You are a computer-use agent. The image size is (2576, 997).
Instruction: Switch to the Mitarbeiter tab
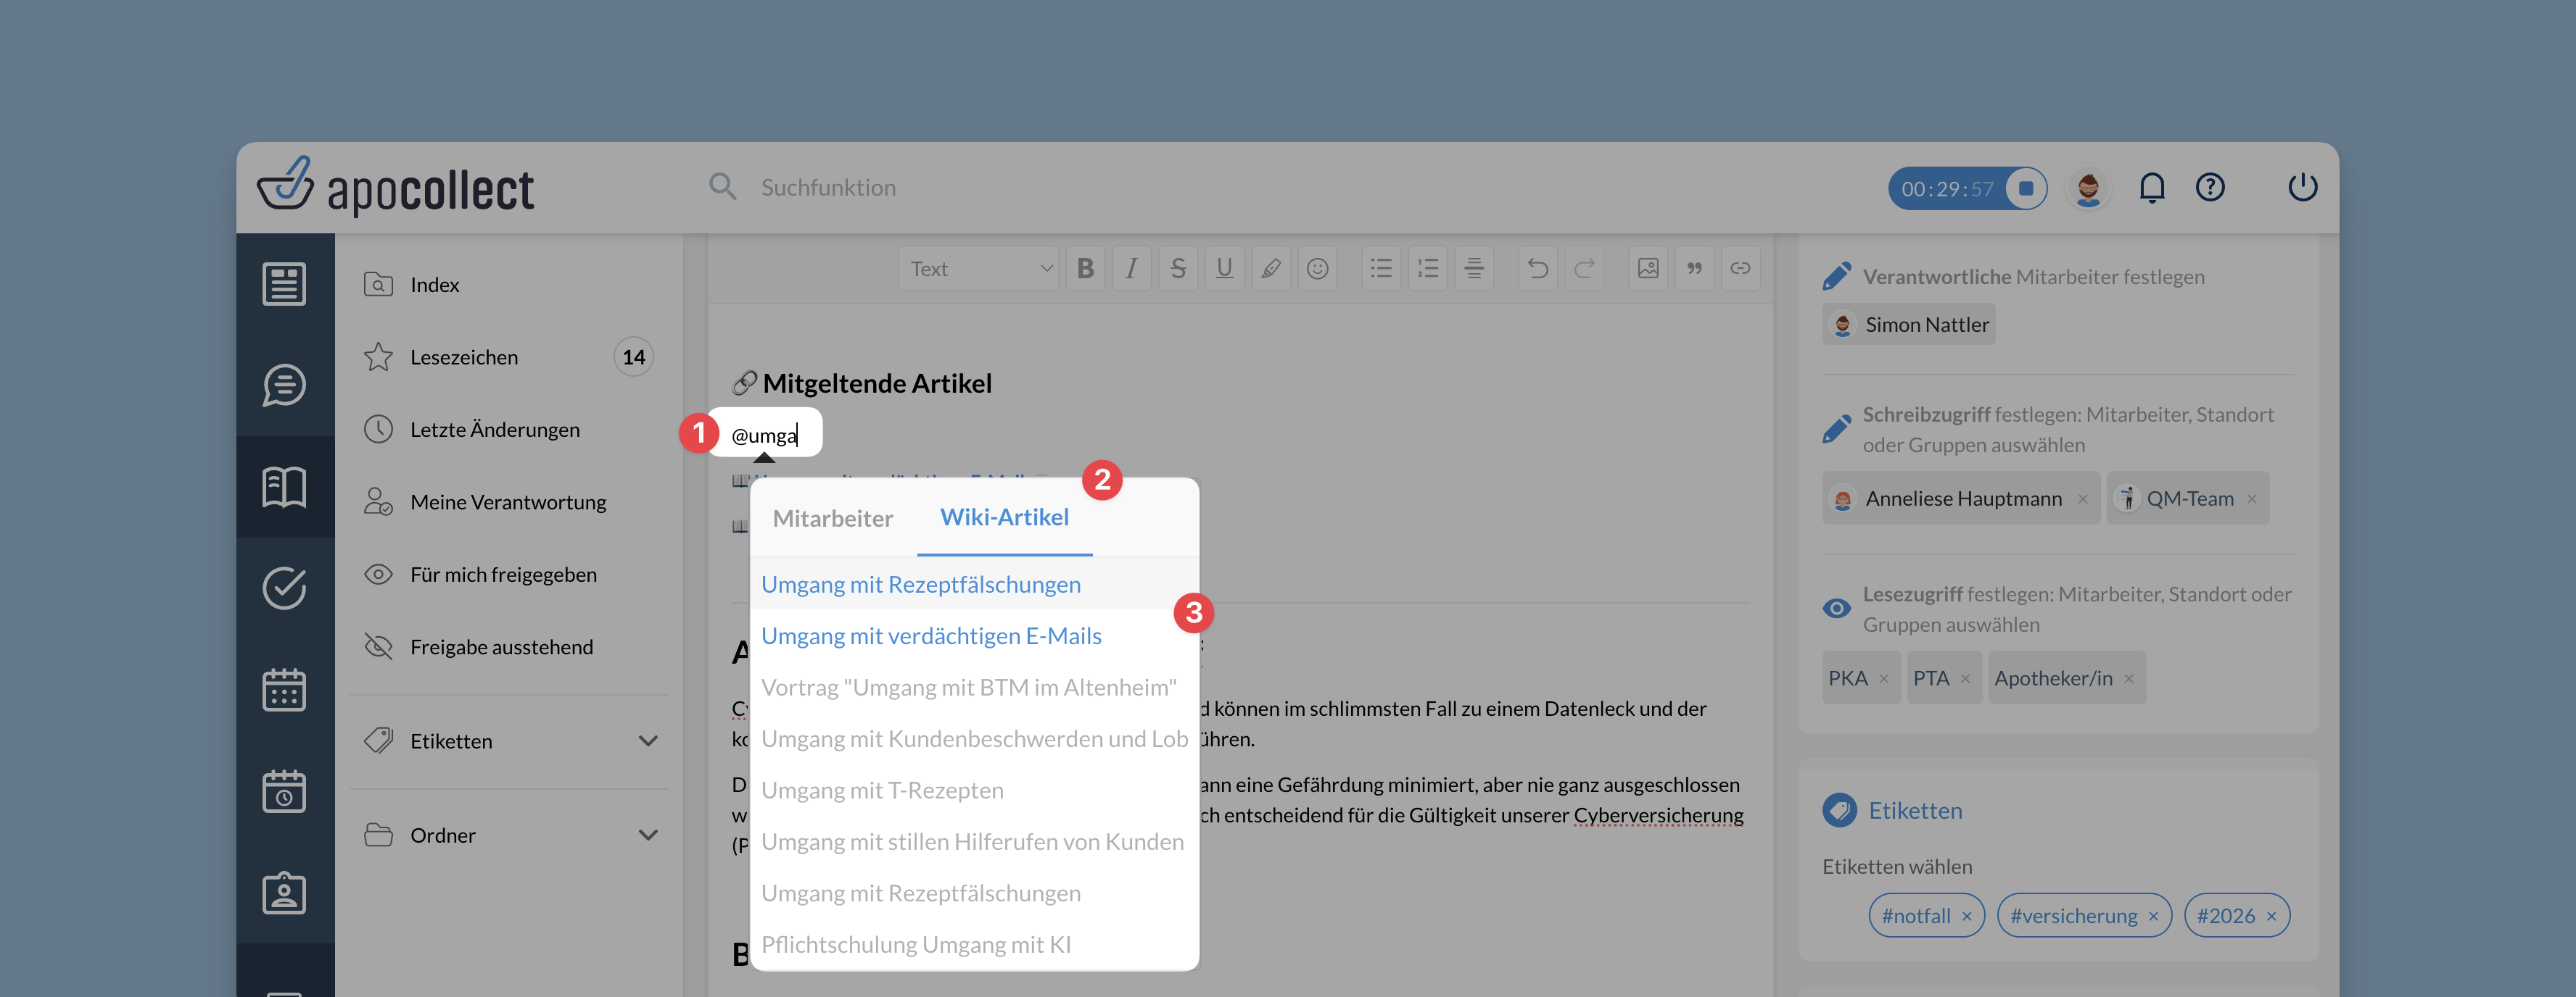[832, 519]
